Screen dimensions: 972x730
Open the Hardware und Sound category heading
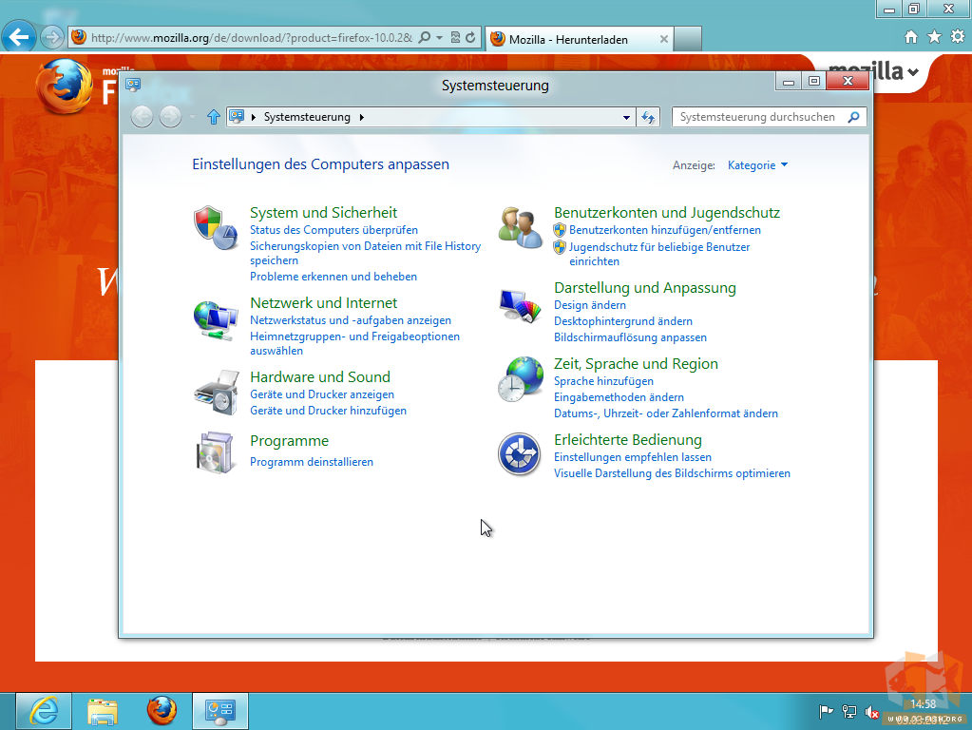(x=320, y=376)
